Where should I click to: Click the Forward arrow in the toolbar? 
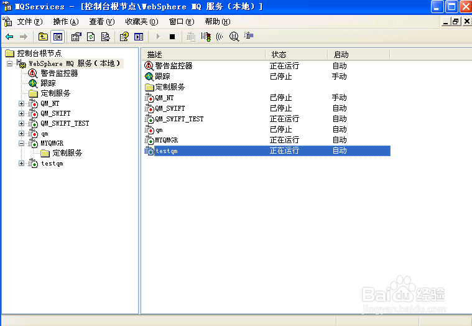[x=24, y=37]
